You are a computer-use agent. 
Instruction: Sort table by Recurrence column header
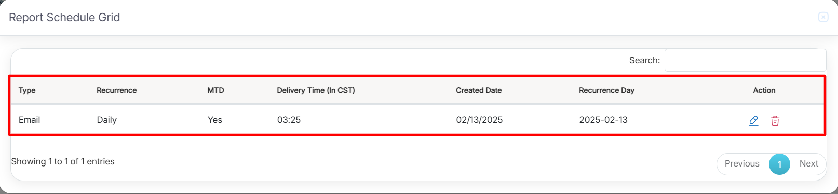click(x=117, y=90)
